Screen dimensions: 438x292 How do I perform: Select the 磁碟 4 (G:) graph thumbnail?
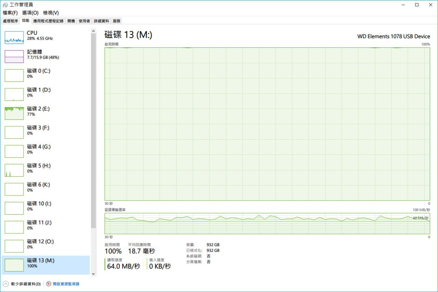click(14, 151)
